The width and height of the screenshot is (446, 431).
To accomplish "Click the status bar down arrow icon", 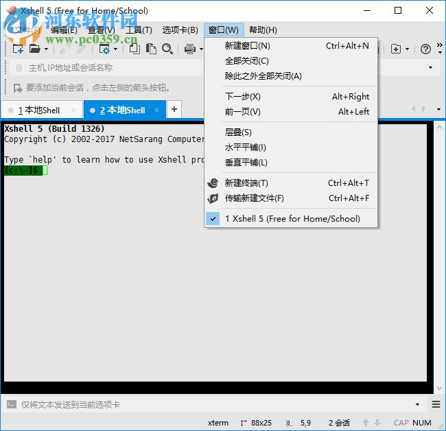I will 377,423.
